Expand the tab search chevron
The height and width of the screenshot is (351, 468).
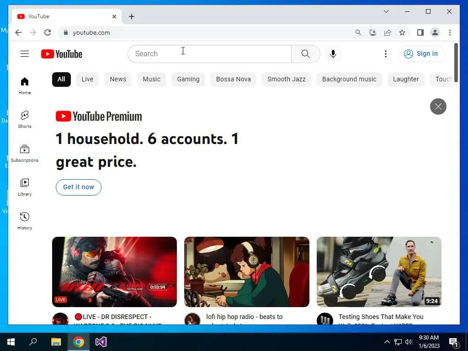point(386,11)
